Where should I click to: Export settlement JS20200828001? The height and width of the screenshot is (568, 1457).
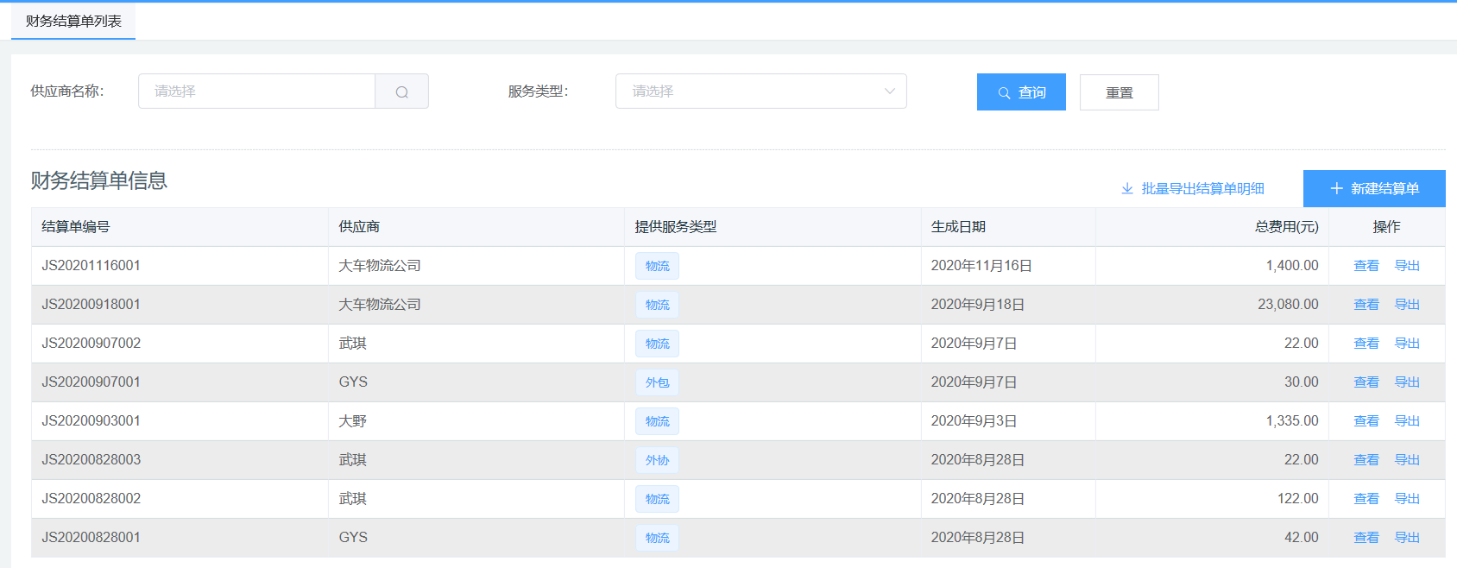coord(1407,538)
